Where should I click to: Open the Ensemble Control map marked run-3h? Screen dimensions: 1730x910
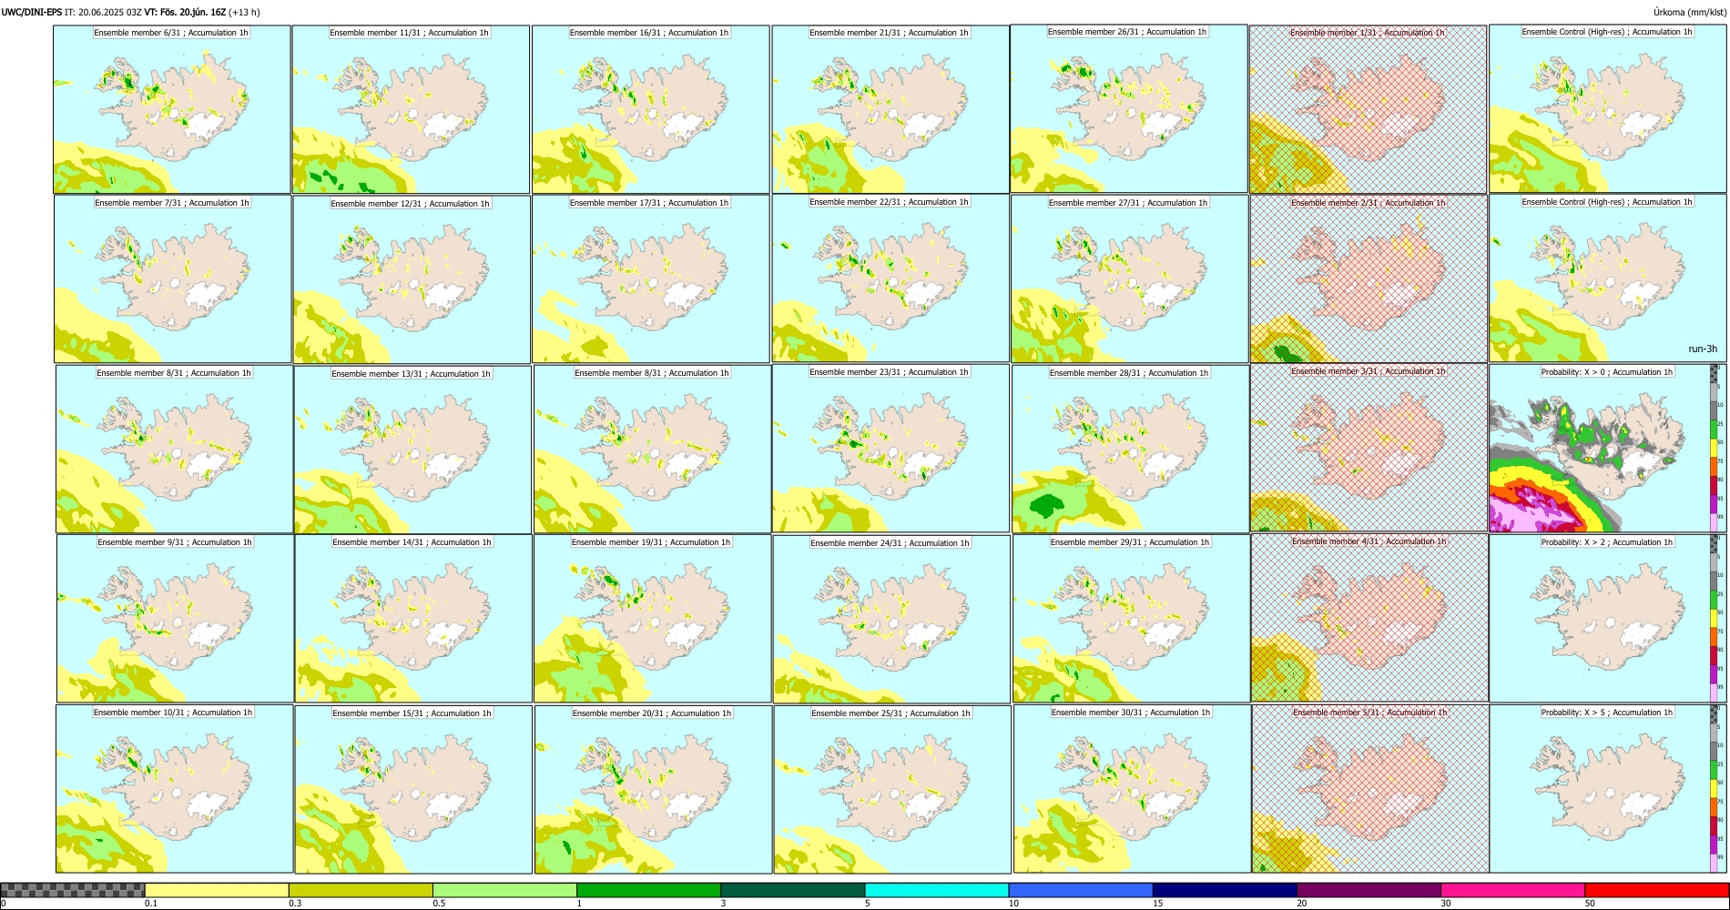click(1608, 278)
